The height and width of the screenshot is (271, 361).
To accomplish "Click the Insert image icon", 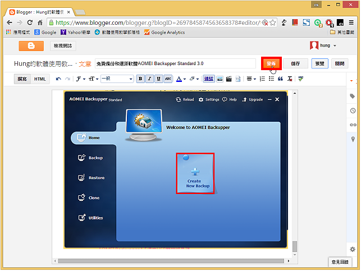I will (x=220, y=79).
